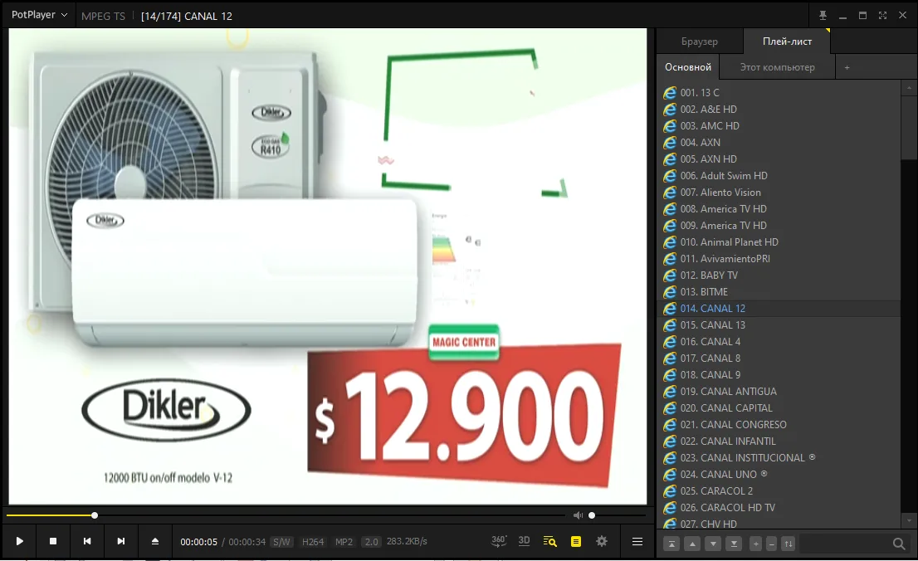Move selected item to top of playlist
This screenshot has width=918, height=561.
coord(671,544)
